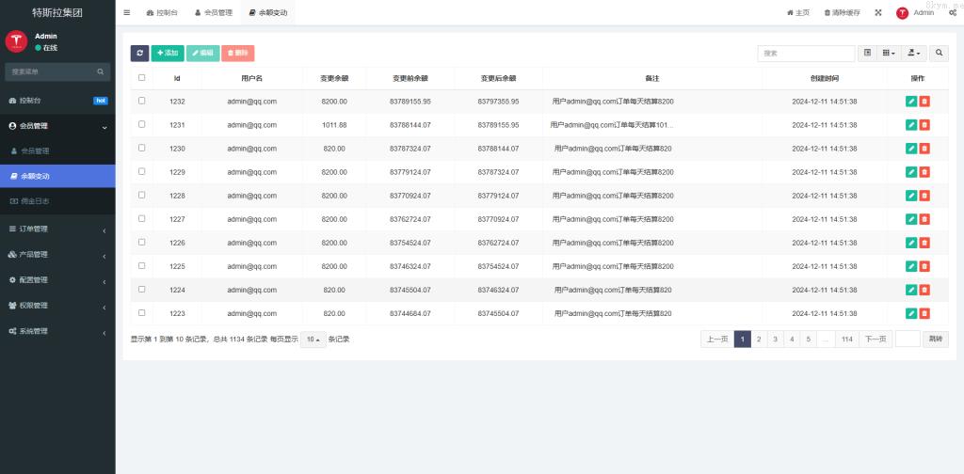Open the column visibility grid dropdown
Screen dimensions: 964x474
[x=890, y=54]
